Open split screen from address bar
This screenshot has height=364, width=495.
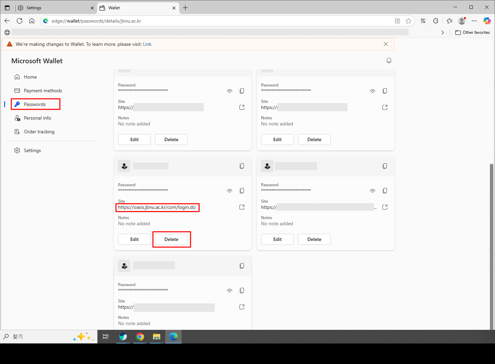click(x=398, y=21)
